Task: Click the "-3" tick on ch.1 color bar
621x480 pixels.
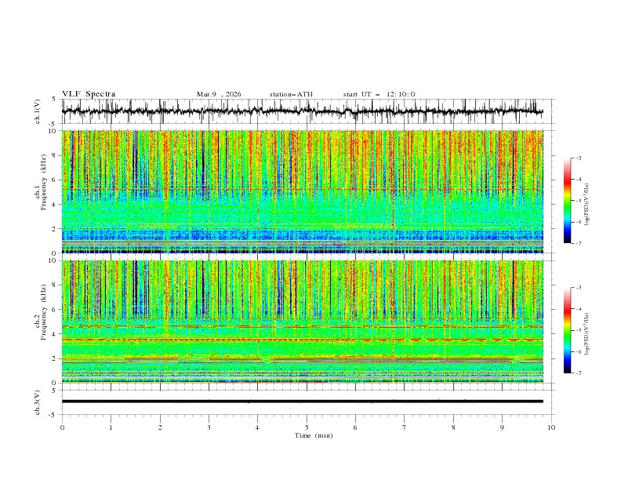Action: click(x=579, y=158)
